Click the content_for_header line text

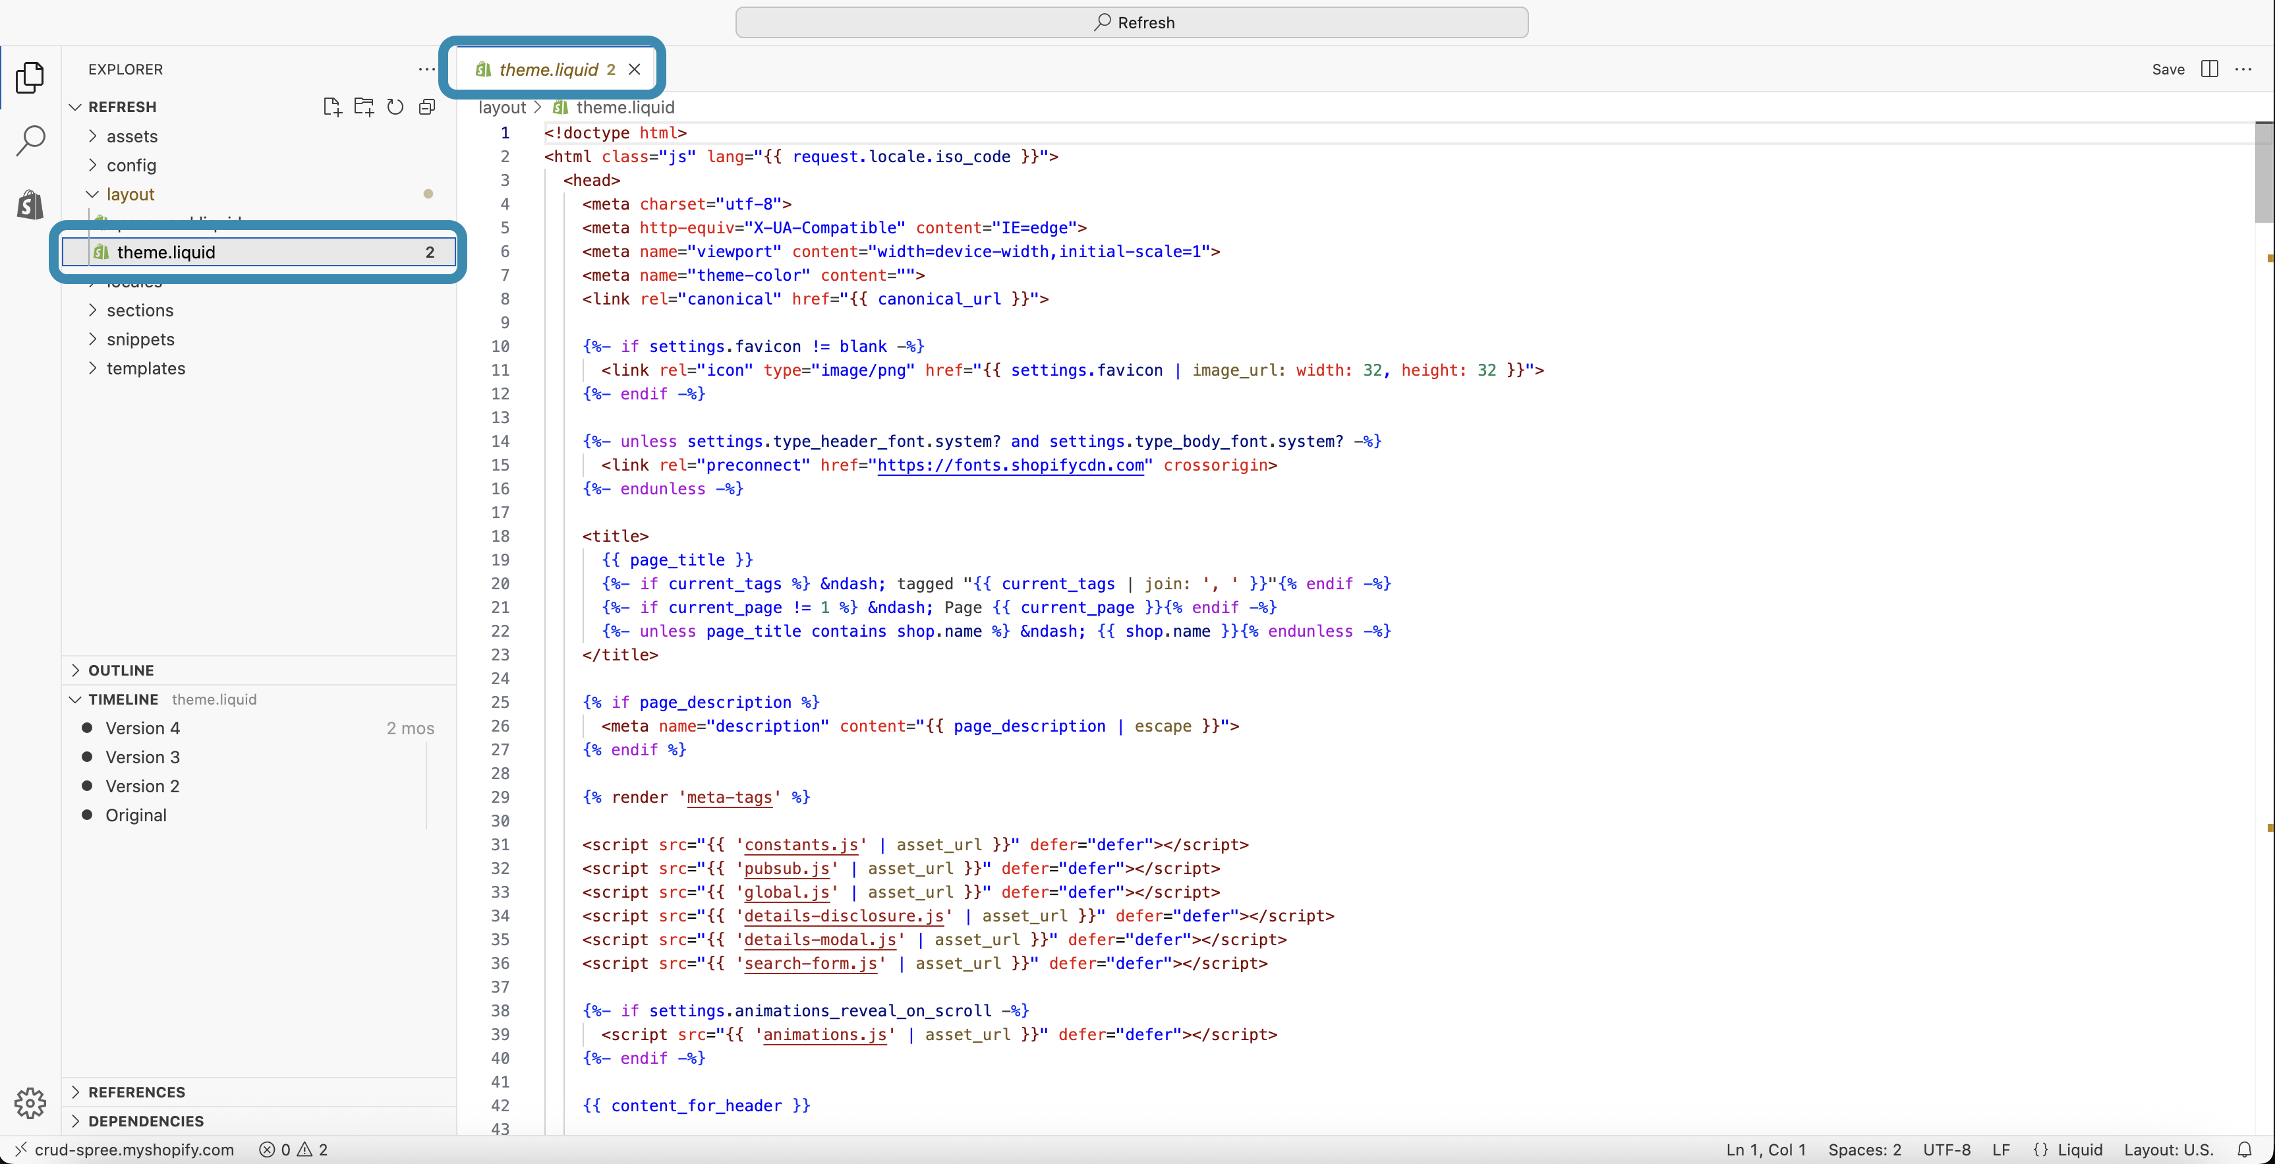click(x=696, y=1106)
